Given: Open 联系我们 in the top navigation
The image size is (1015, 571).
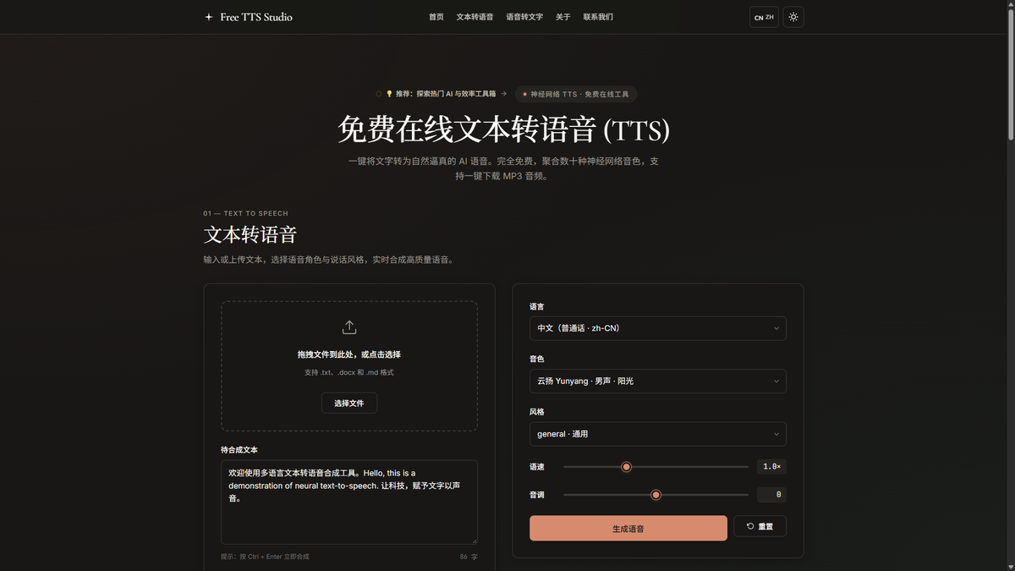Looking at the screenshot, I should point(598,17).
